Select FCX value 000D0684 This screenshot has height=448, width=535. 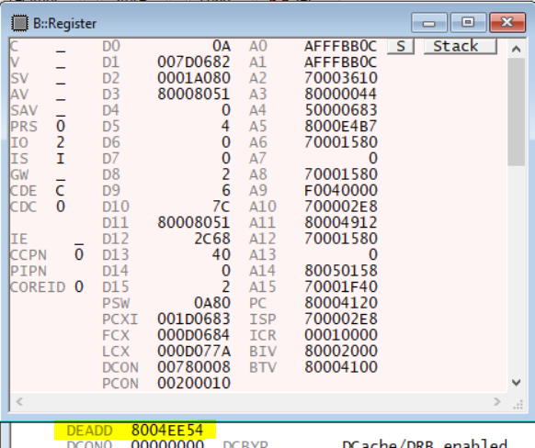(194, 335)
